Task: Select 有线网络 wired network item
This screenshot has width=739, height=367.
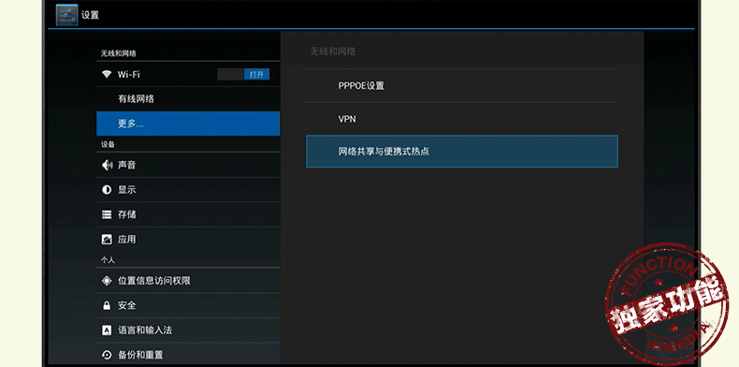Action: point(188,99)
